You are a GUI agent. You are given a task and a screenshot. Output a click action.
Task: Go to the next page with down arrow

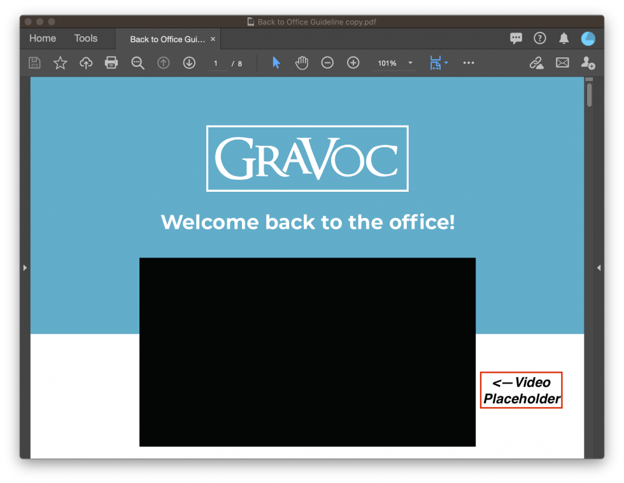coord(189,62)
